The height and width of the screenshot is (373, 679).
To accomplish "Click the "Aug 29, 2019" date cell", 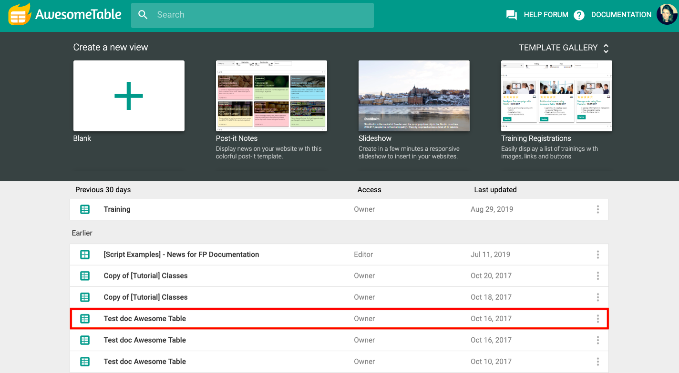I will 492,209.
